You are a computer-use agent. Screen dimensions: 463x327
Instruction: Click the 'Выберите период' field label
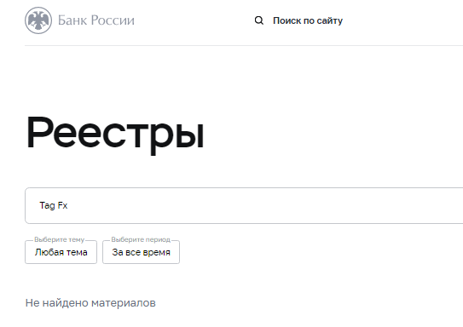pos(141,239)
